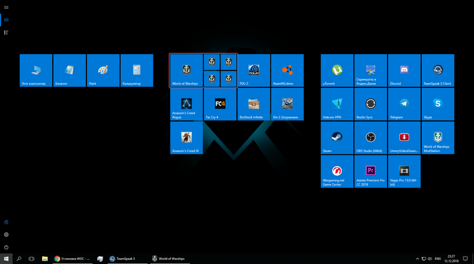Open the µTorrent tile
This screenshot has width=474, height=264.
[337, 71]
